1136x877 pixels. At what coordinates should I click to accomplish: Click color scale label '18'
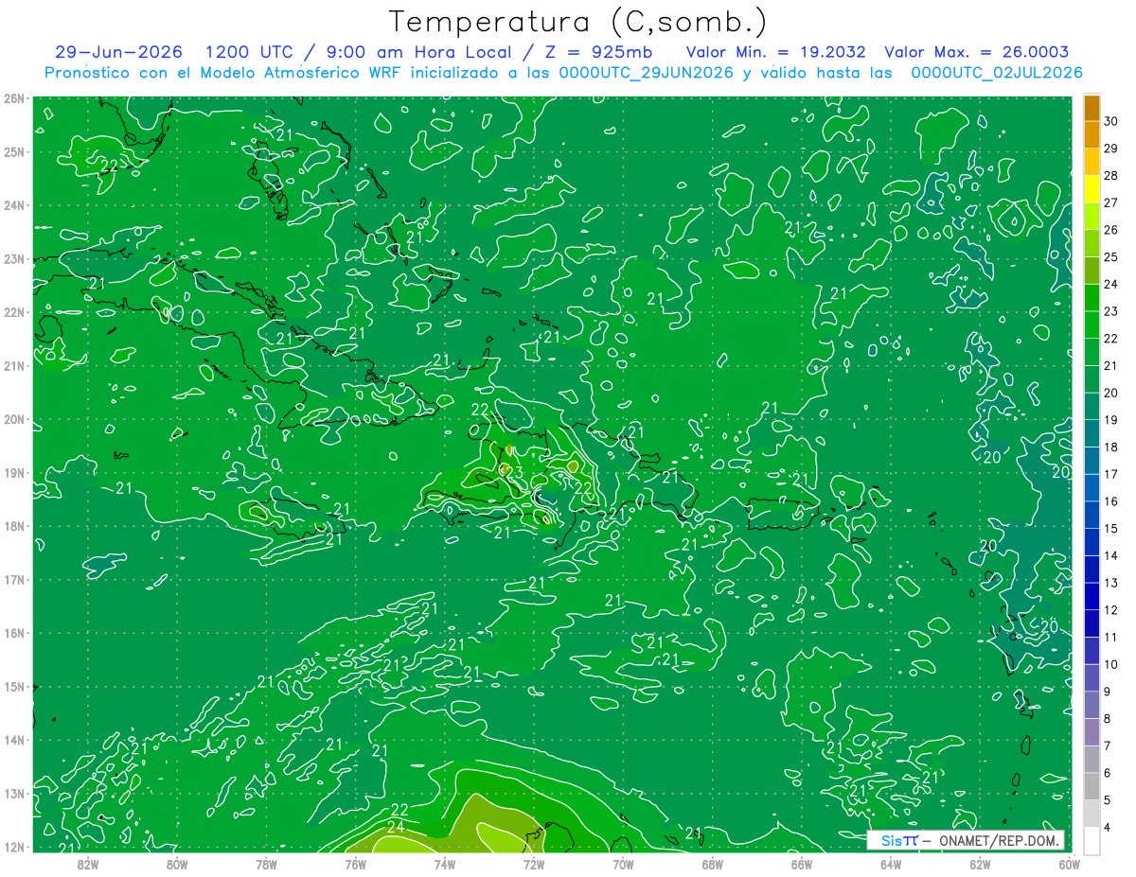[x=1111, y=447]
